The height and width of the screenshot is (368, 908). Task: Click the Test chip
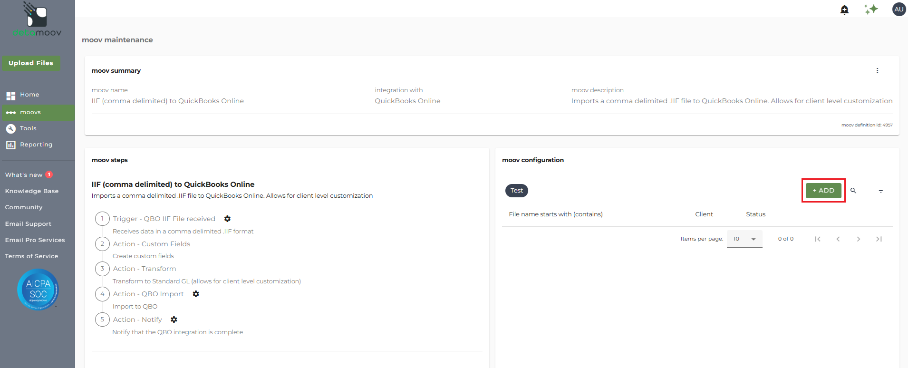click(x=517, y=191)
